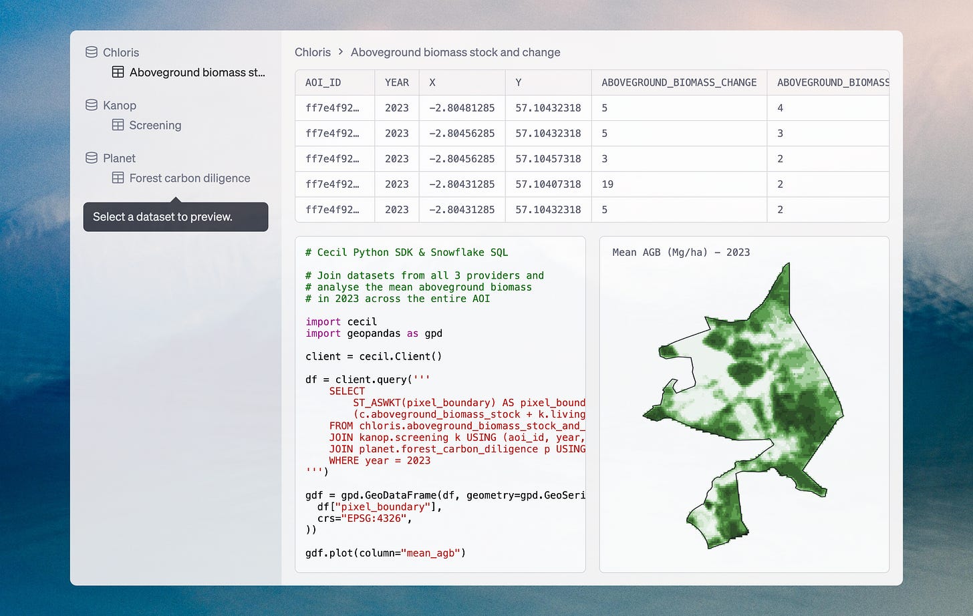Image resolution: width=973 pixels, height=616 pixels.
Task: Click table icon beside Forest carbon diligence
Action: tap(118, 178)
